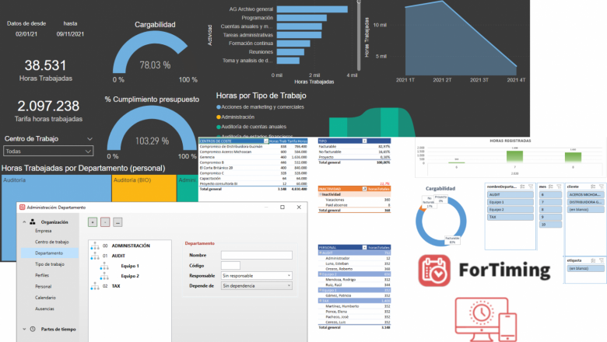Viewport: 607px width, 342px height.
Task: Click the hierarchy icon next to ADMINISTRACIÓN
Action: (94, 246)
